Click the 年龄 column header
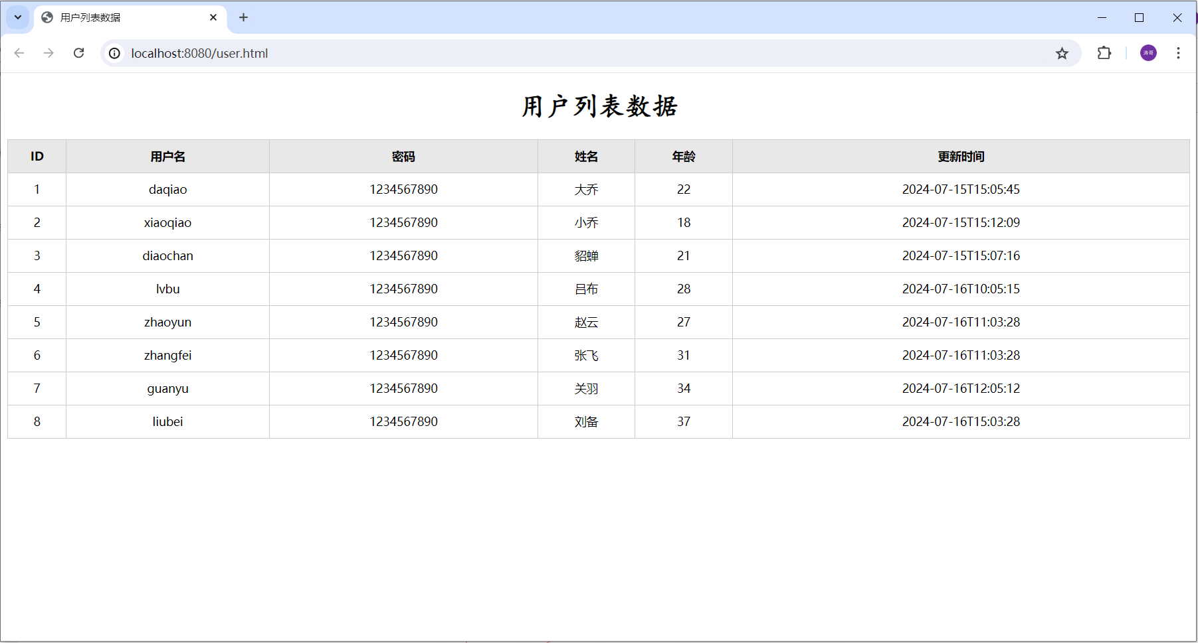Viewport: 1198px width, 643px height. pyautogui.click(x=684, y=157)
